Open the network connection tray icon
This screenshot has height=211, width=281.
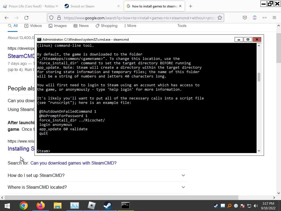[249, 206]
